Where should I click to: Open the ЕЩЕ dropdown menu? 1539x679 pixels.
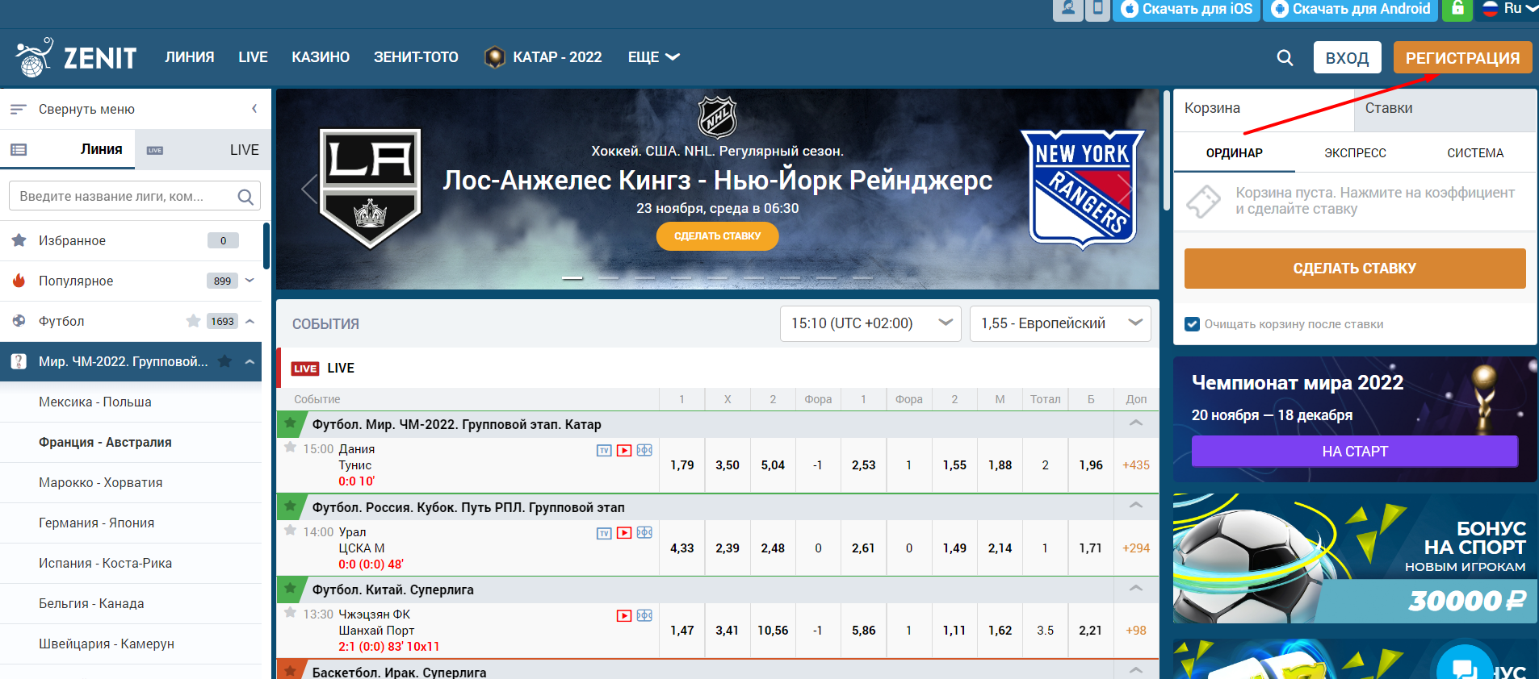pyautogui.click(x=654, y=57)
